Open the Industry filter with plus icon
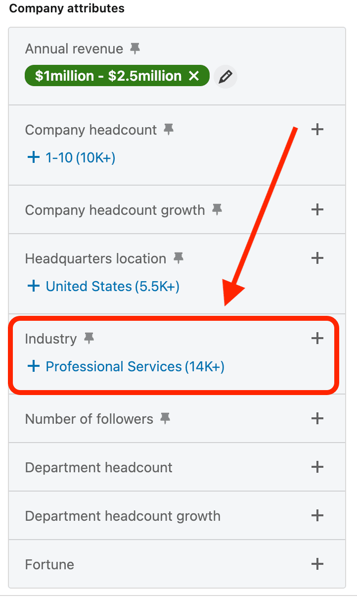 [x=317, y=338]
